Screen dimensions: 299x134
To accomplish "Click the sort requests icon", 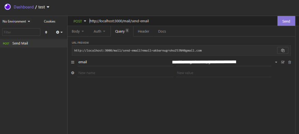I will point(46,32).
